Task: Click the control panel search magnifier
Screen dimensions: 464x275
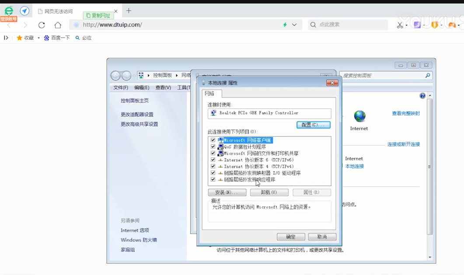Action: 428,75
